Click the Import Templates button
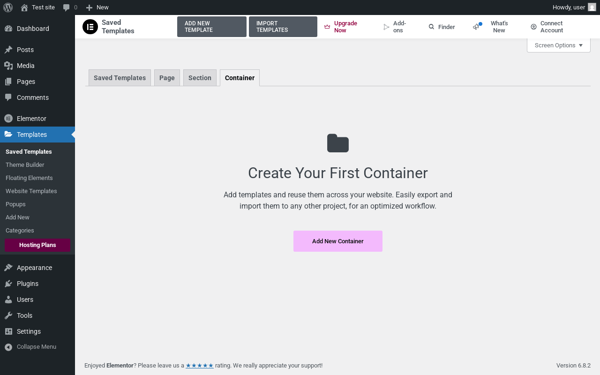 pyautogui.click(x=283, y=27)
